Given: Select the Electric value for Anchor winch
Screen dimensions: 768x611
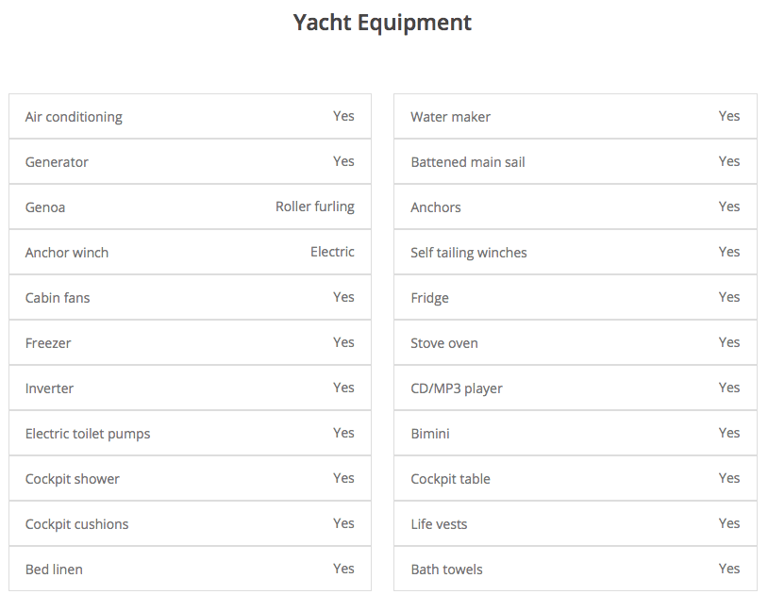Looking at the screenshot, I should (x=332, y=252).
